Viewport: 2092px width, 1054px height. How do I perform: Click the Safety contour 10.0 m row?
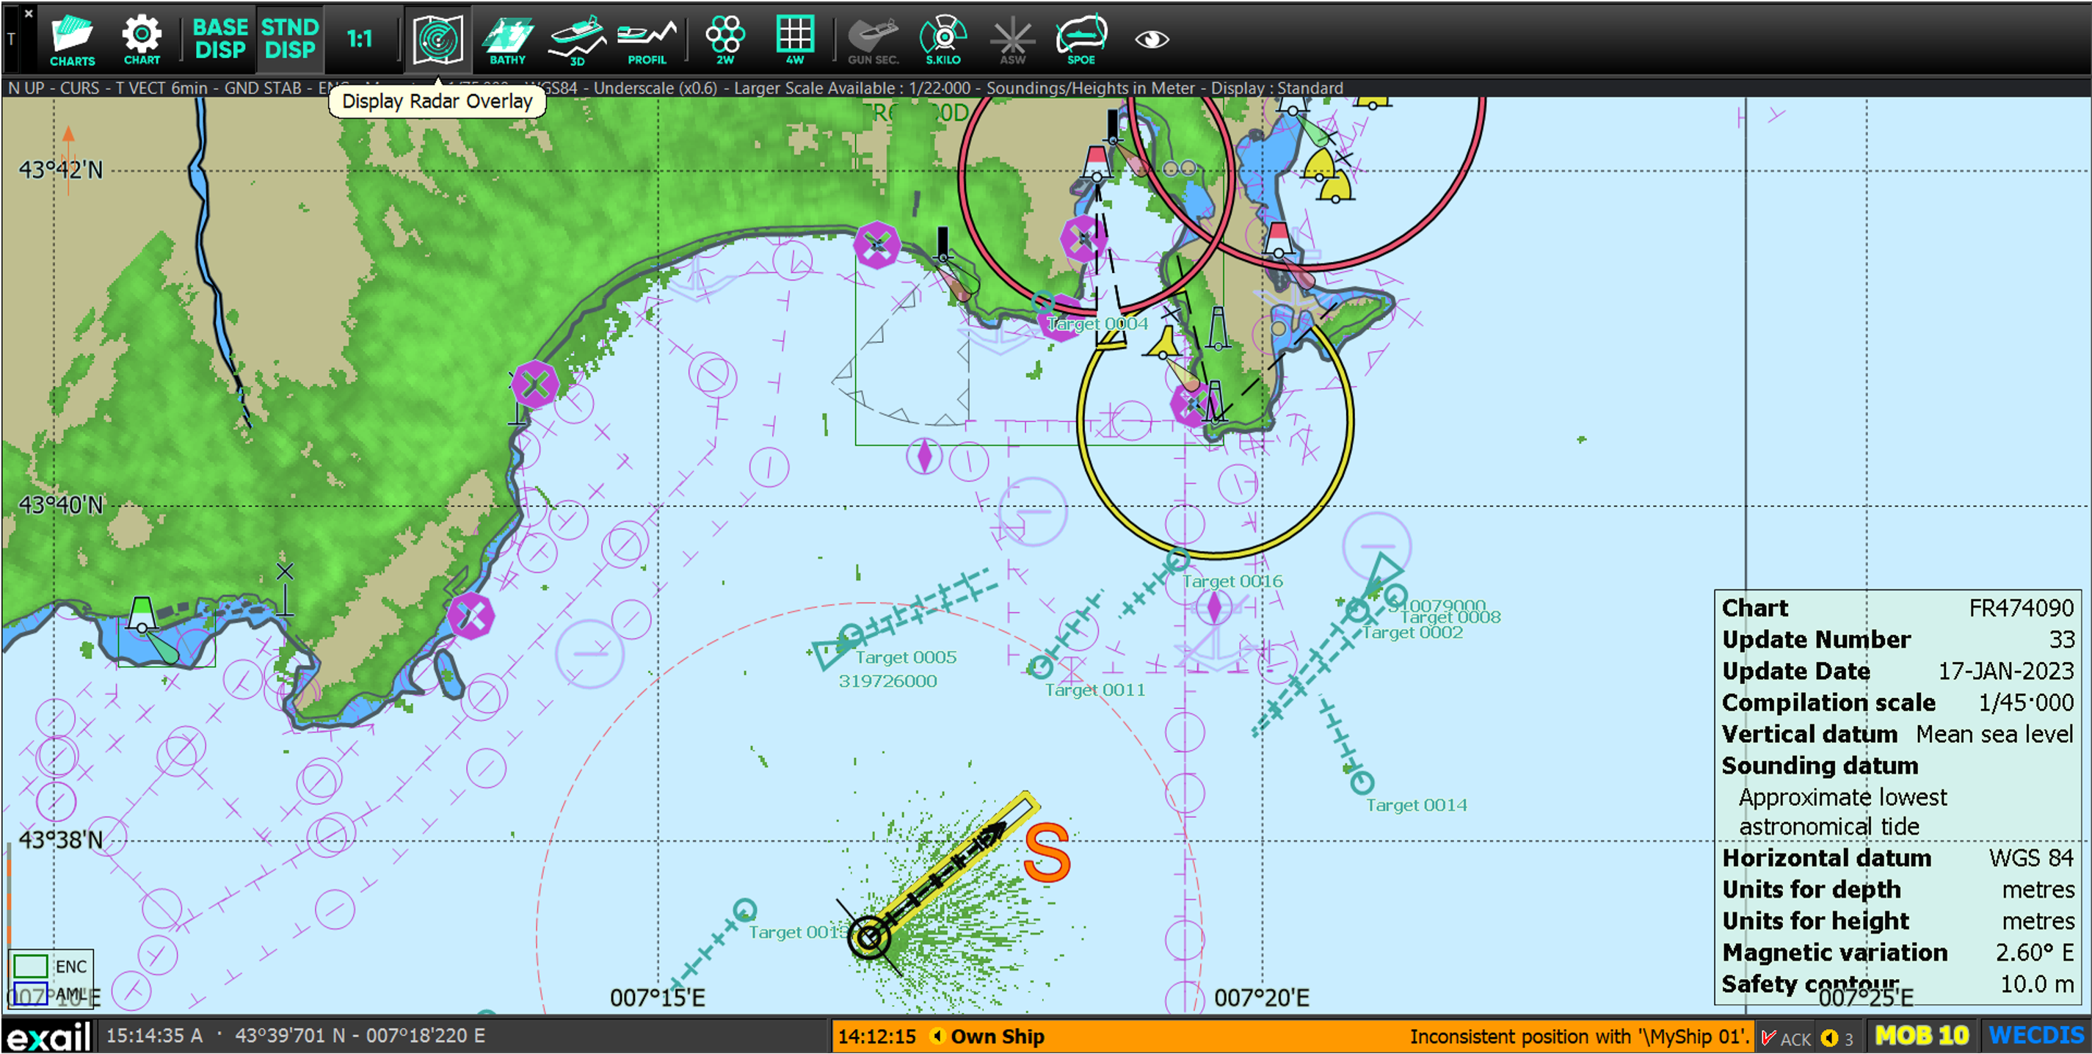click(x=1898, y=984)
